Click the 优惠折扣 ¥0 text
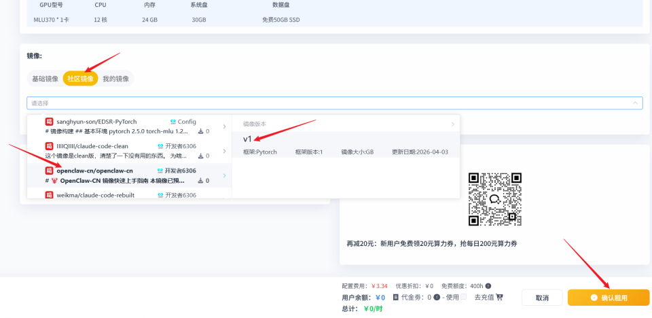Viewport: 652px width, 318px height. click(414, 286)
